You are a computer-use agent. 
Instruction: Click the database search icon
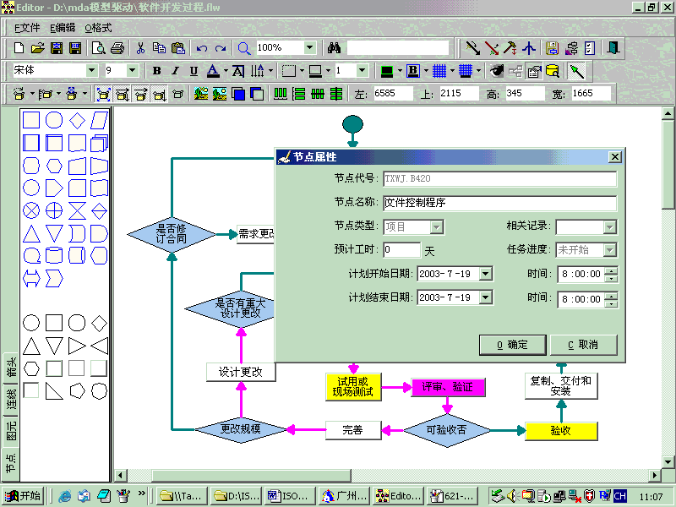point(553,71)
